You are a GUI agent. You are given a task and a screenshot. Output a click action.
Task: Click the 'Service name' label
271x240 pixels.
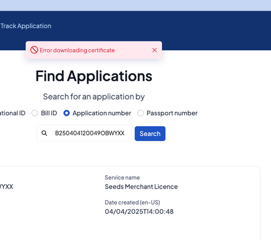122,178
